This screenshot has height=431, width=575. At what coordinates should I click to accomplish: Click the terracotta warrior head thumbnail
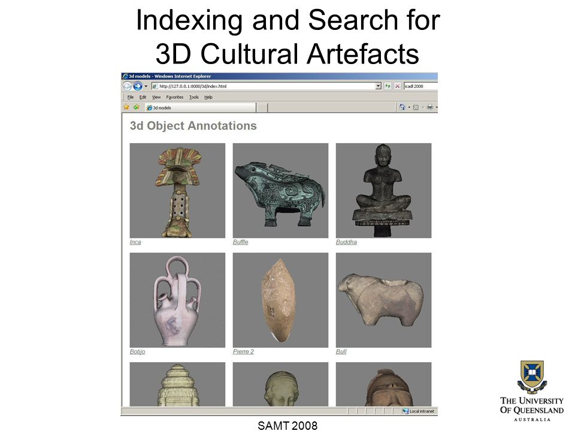tap(383, 384)
